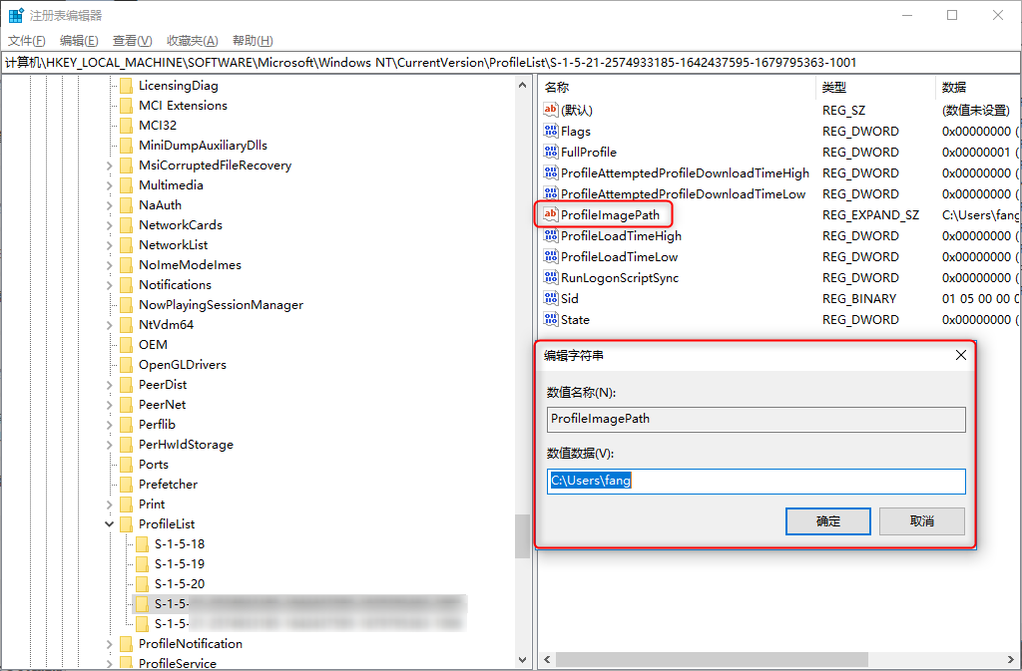
Task: Click the ProfileAttemptedProfileDownloadTimeHigh value icon
Action: coord(551,173)
